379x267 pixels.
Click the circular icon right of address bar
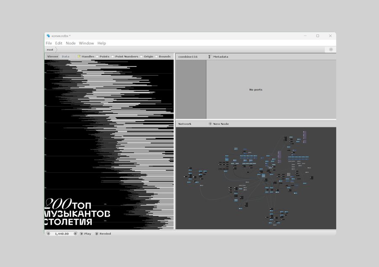tap(331, 50)
